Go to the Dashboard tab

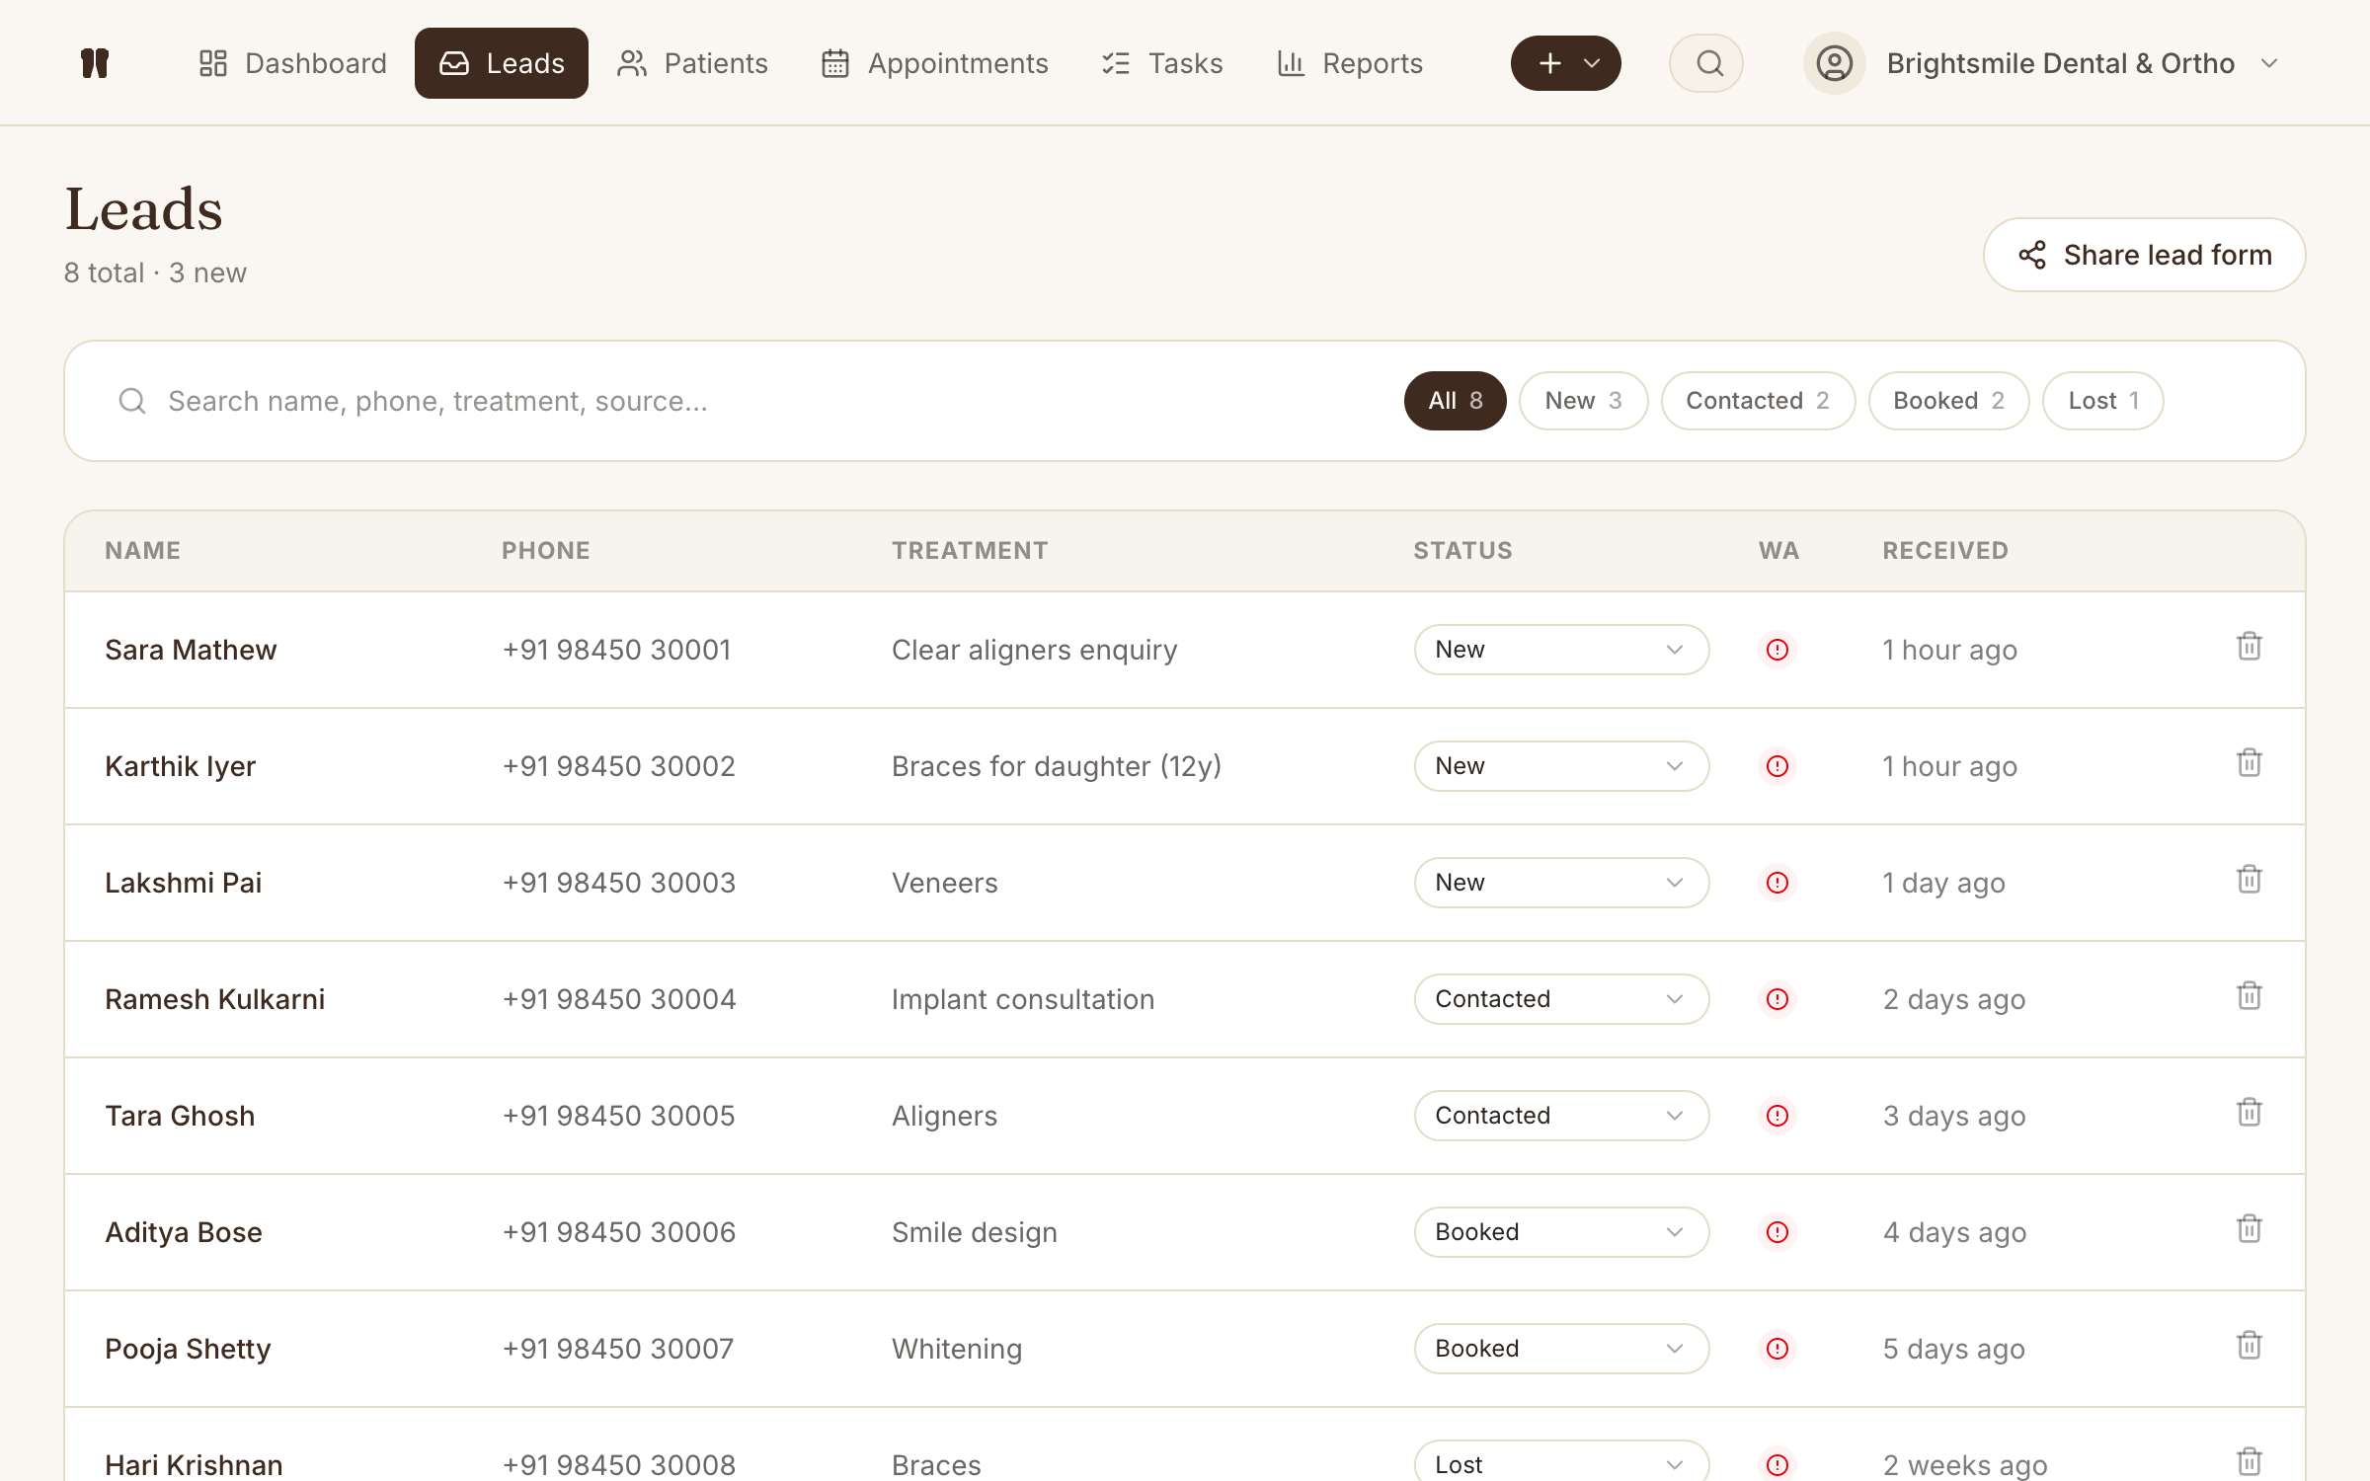coord(292,63)
